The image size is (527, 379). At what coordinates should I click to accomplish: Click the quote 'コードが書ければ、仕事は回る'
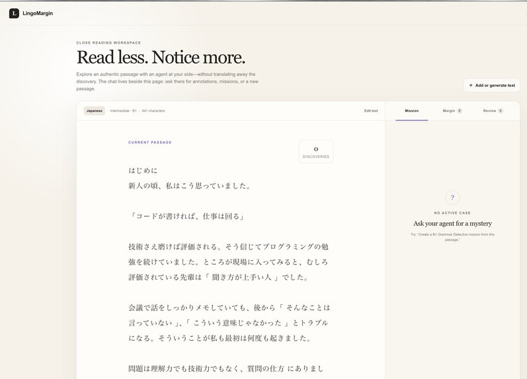click(x=187, y=216)
